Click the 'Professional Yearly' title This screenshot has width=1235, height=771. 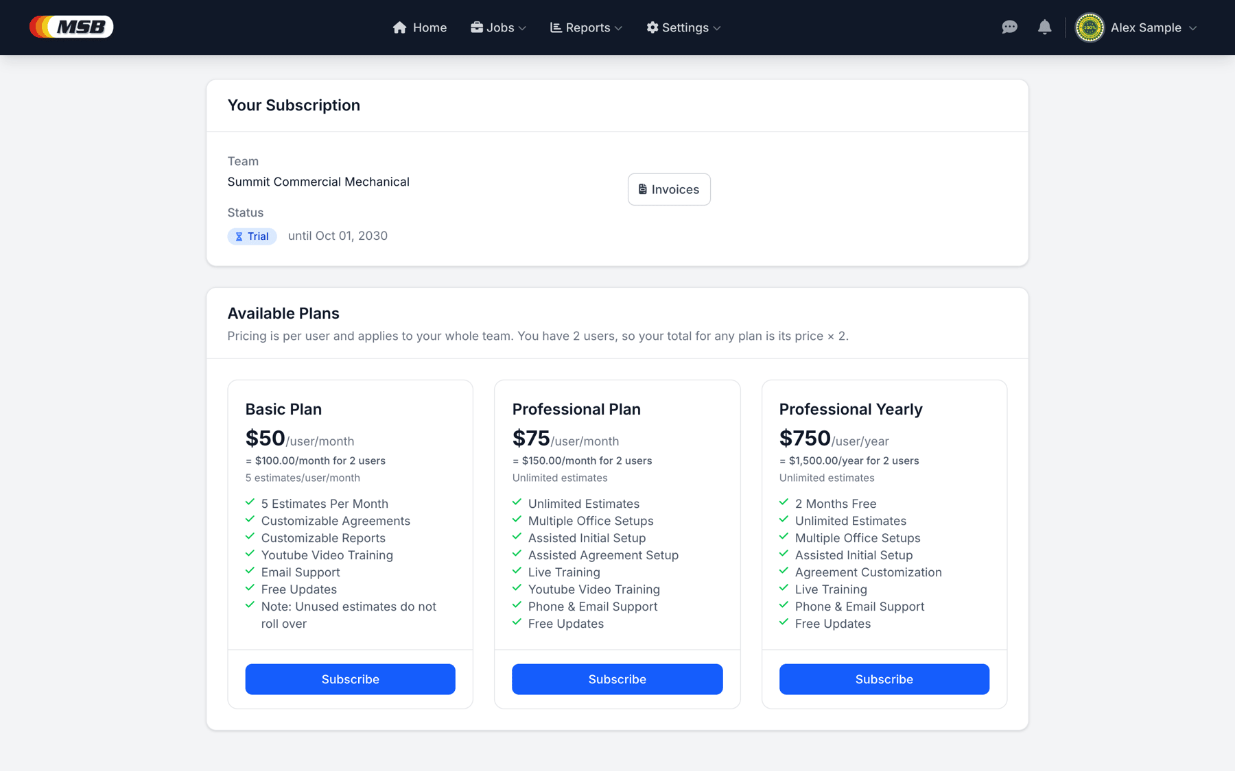[851, 409]
